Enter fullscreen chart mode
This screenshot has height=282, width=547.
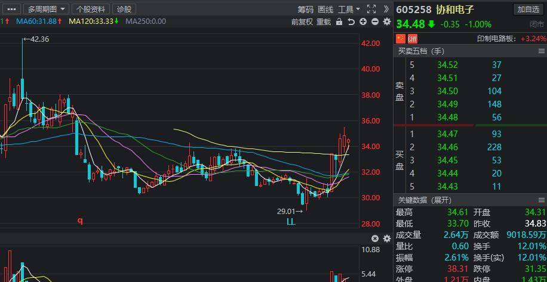coord(371,9)
